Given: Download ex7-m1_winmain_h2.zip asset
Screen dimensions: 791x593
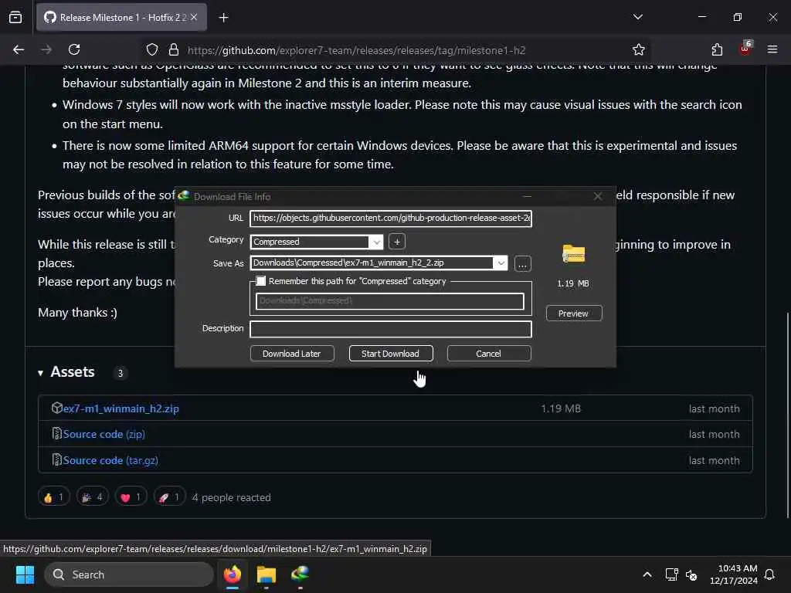Looking at the screenshot, I should point(121,408).
